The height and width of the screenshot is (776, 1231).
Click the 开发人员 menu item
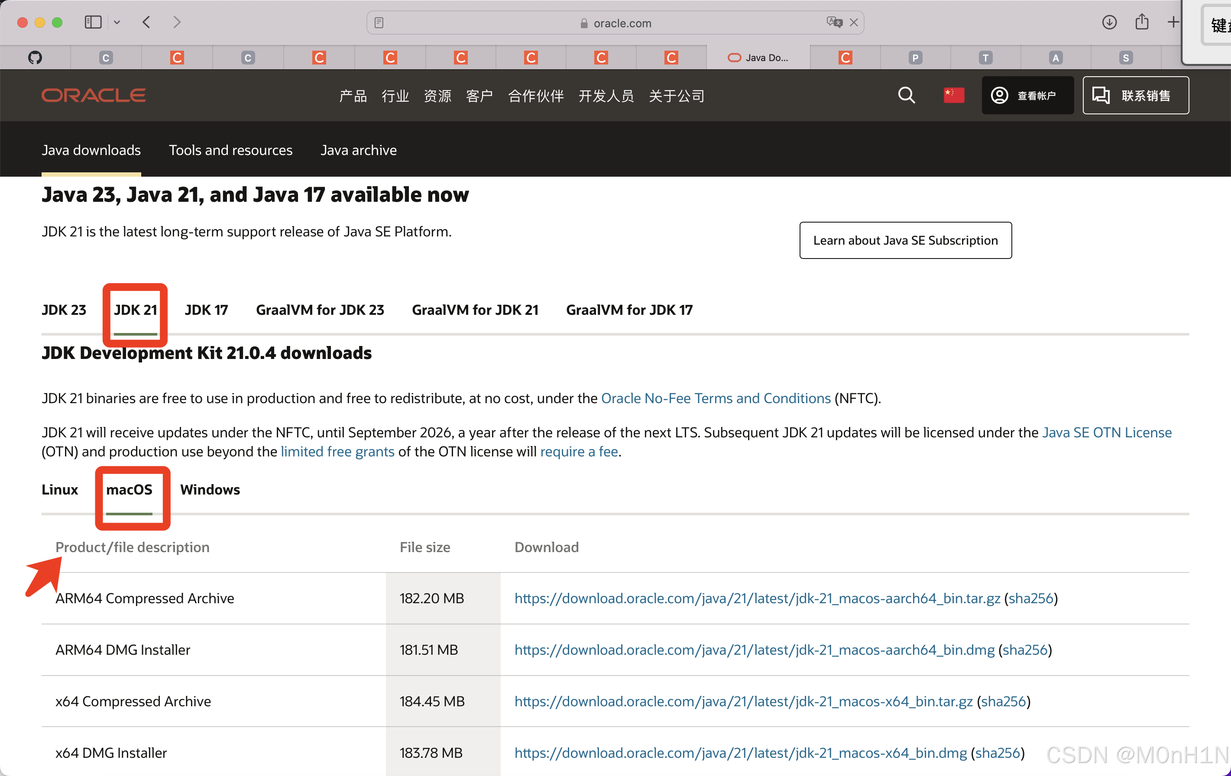pos(606,96)
